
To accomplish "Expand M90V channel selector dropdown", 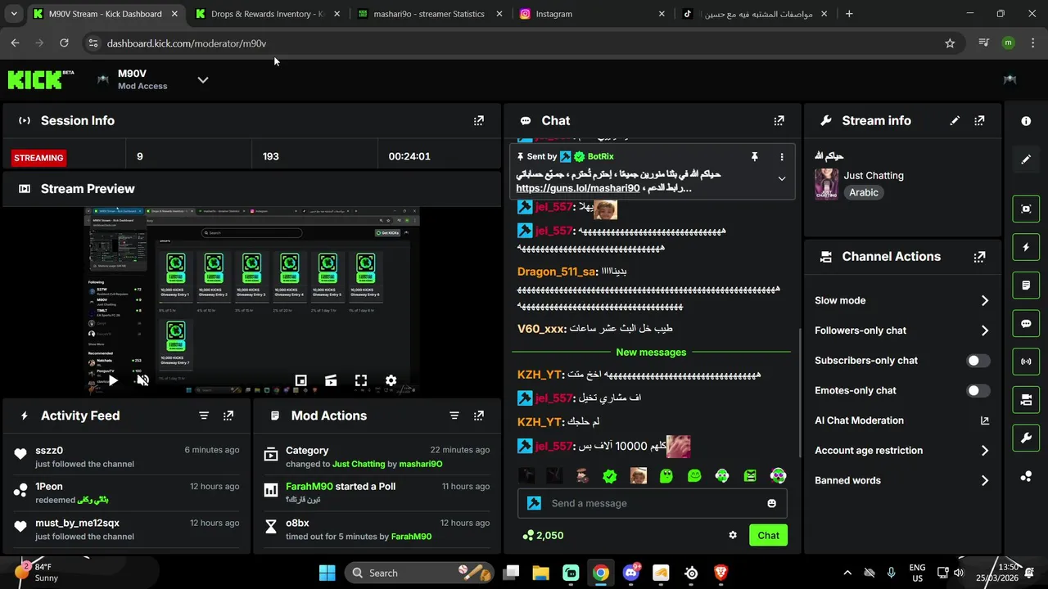I will (203, 79).
